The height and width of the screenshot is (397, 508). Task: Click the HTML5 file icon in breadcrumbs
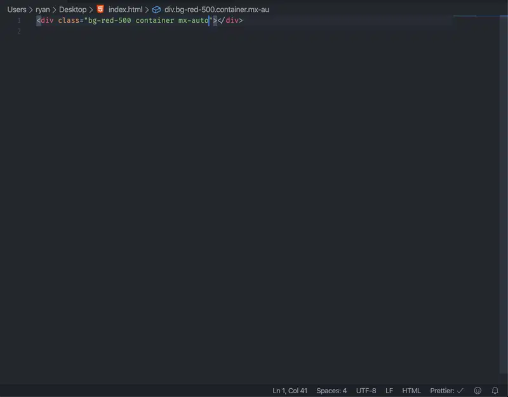pos(100,10)
